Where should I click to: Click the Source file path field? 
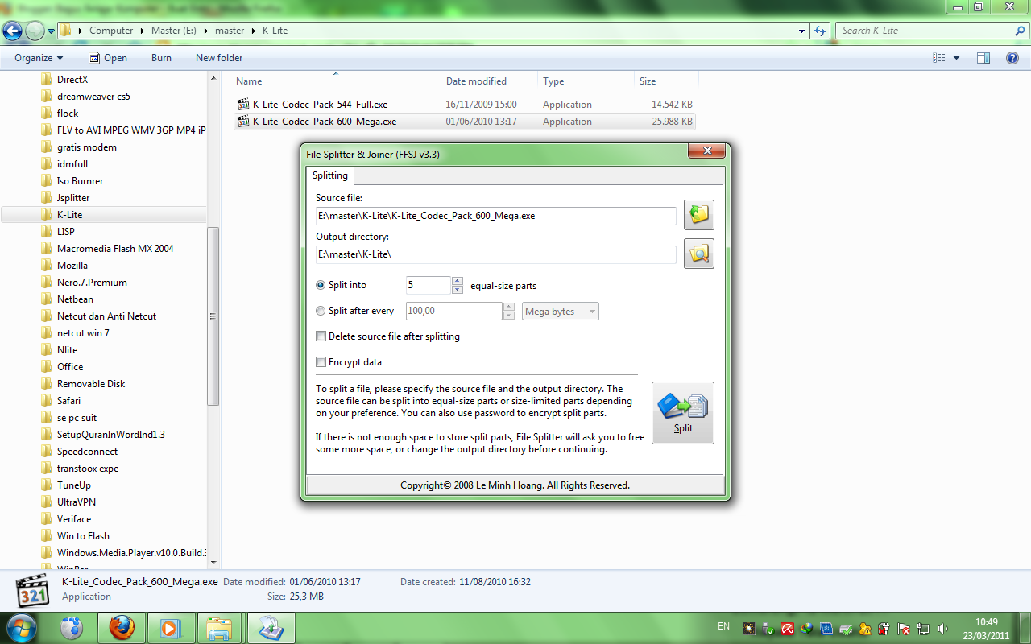click(496, 216)
